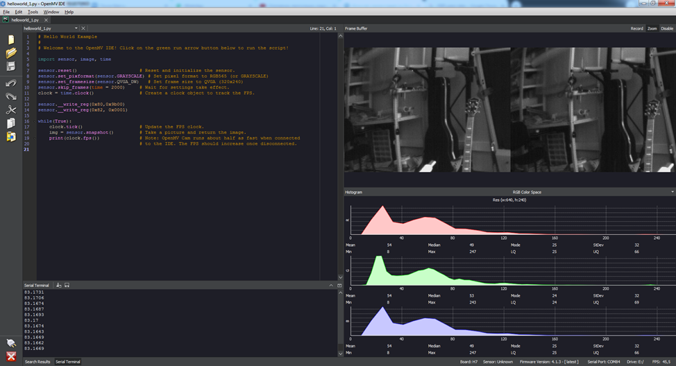
Task: Cut selection using the scissors icon
Action: click(11, 110)
